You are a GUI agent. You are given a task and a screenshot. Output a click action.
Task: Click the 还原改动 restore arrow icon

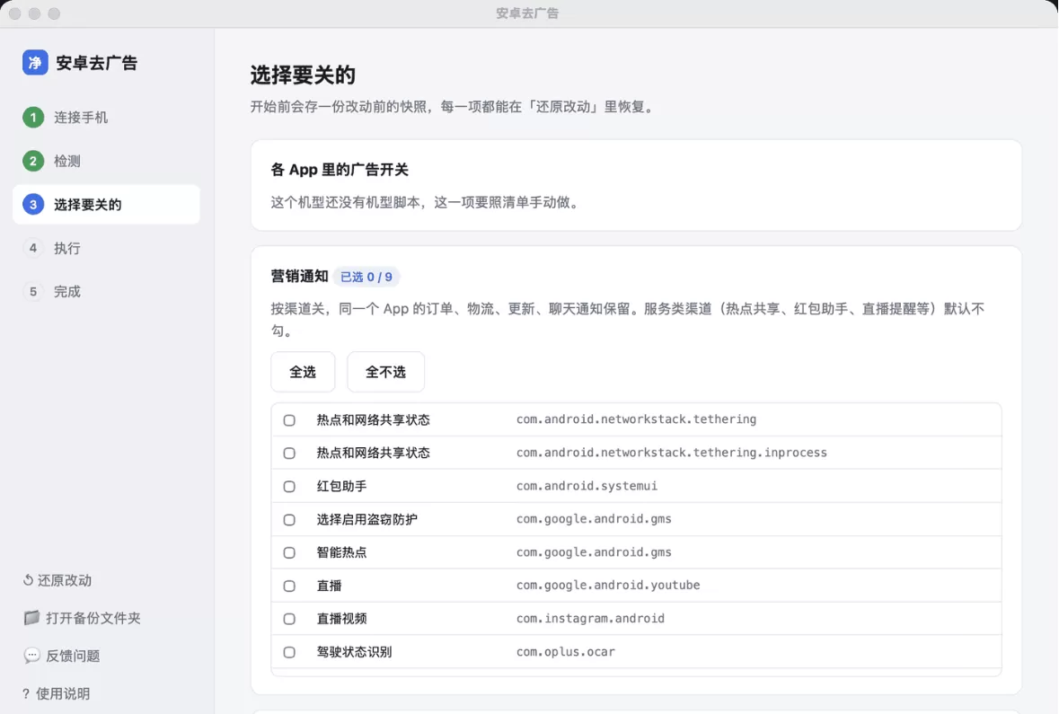tap(28, 580)
